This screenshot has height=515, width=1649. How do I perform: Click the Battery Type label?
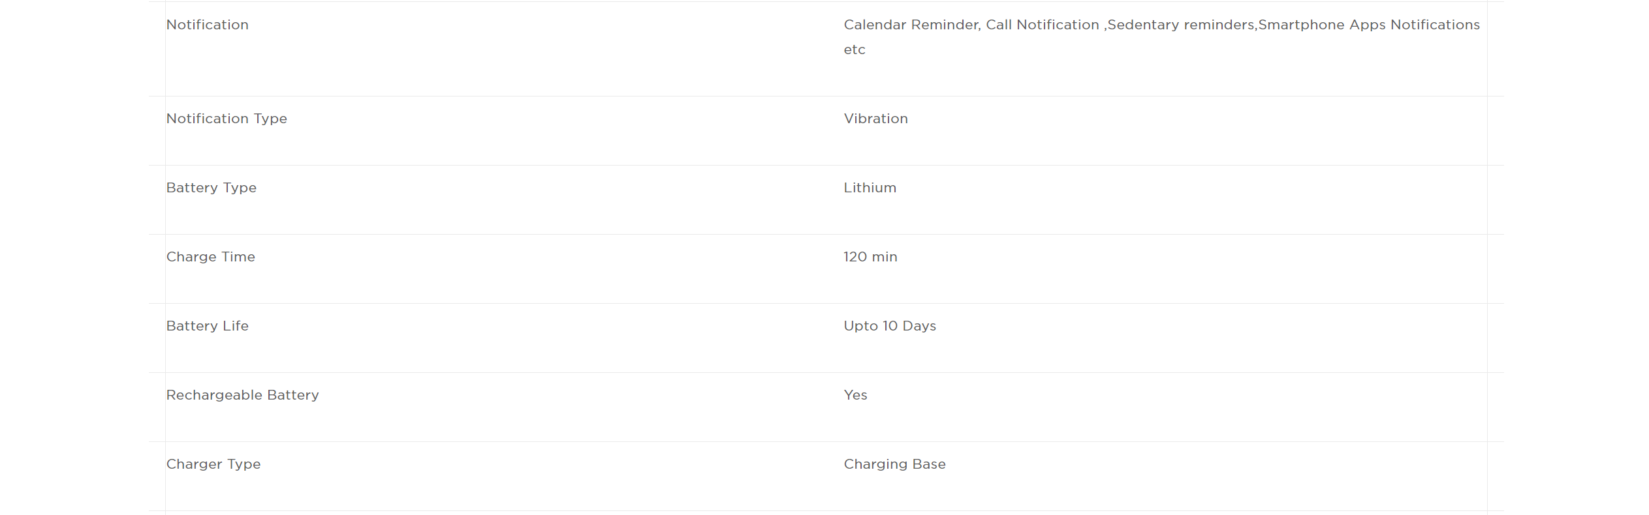pyautogui.click(x=211, y=188)
